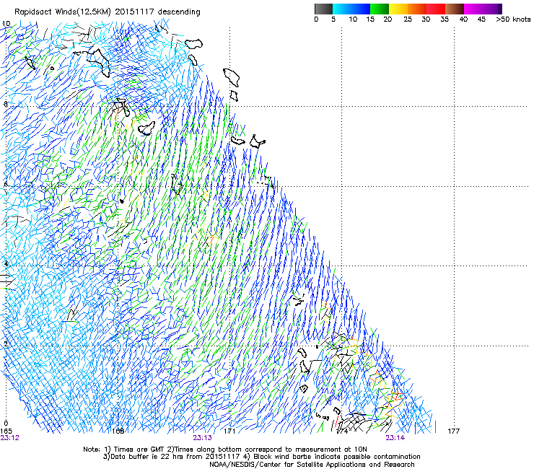
Task: Click the longitude label '171'
Action: 229,431
